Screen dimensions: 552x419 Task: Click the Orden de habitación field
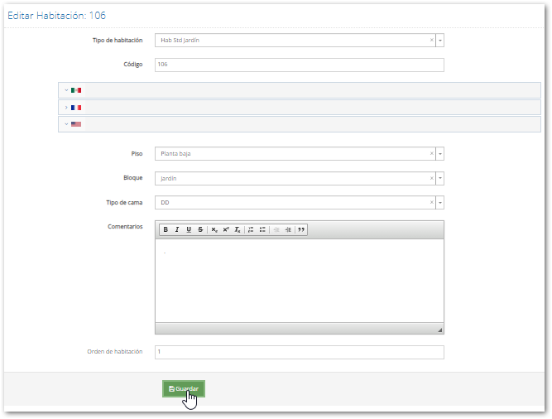(299, 352)
